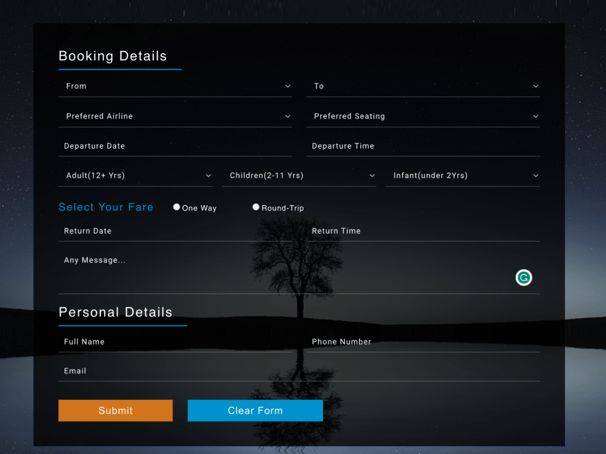Open the Children(2-11 Yrs) passenger selector
Image resolution: width=606 pixels, height=454 pixels.
tap(299, 175)
